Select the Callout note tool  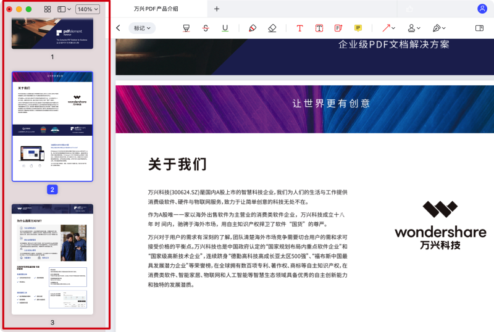pos(338,28)
